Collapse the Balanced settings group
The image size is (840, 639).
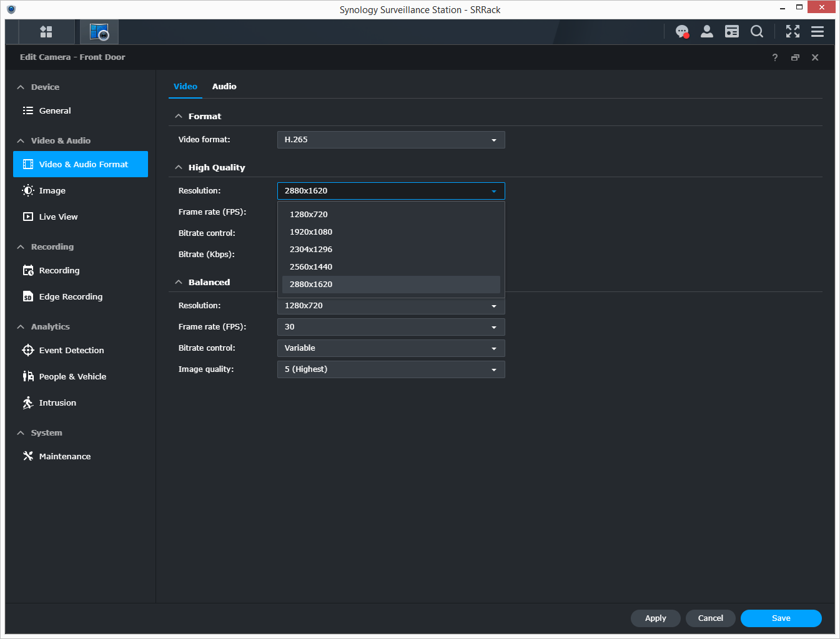(179, 282)
